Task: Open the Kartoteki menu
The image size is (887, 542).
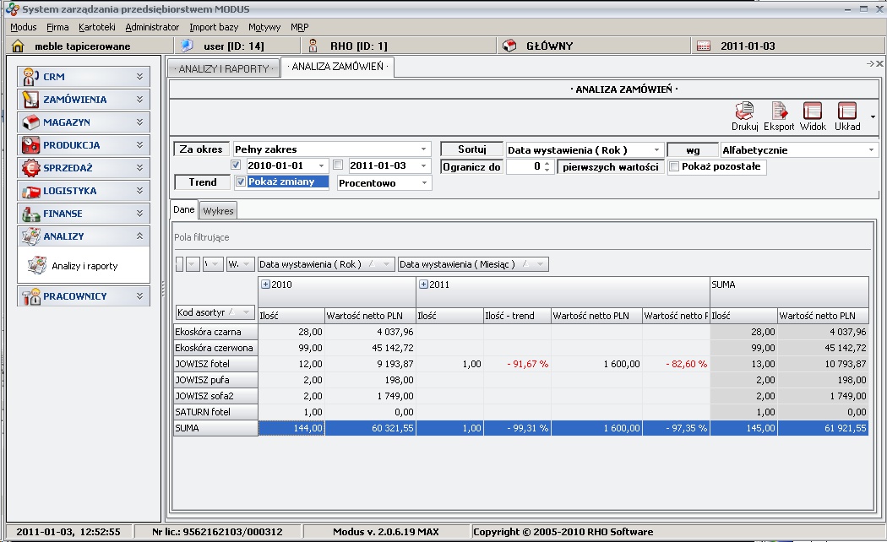Action: (96, 27)
